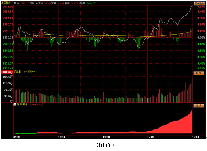The image size is (207, 151).
Task: Click the 2942.65 price axis label
Action: 8,57
